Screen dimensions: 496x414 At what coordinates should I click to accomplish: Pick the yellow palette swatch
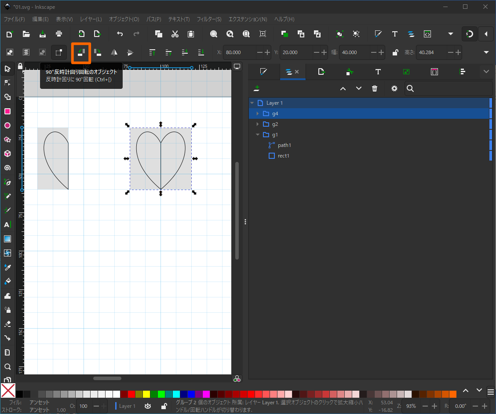tap(146, 394)
